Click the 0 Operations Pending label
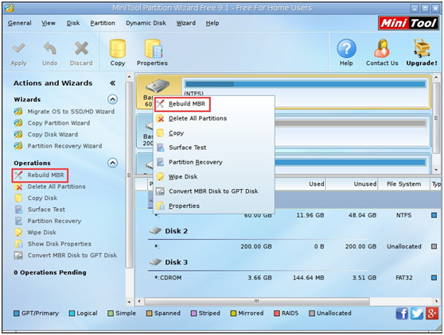Viewport: 444px width, 335px height. coord(50,272)
